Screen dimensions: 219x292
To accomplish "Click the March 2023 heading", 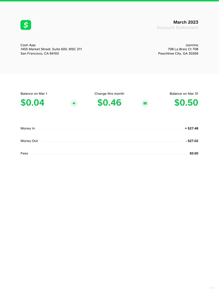I will (186, 22).
